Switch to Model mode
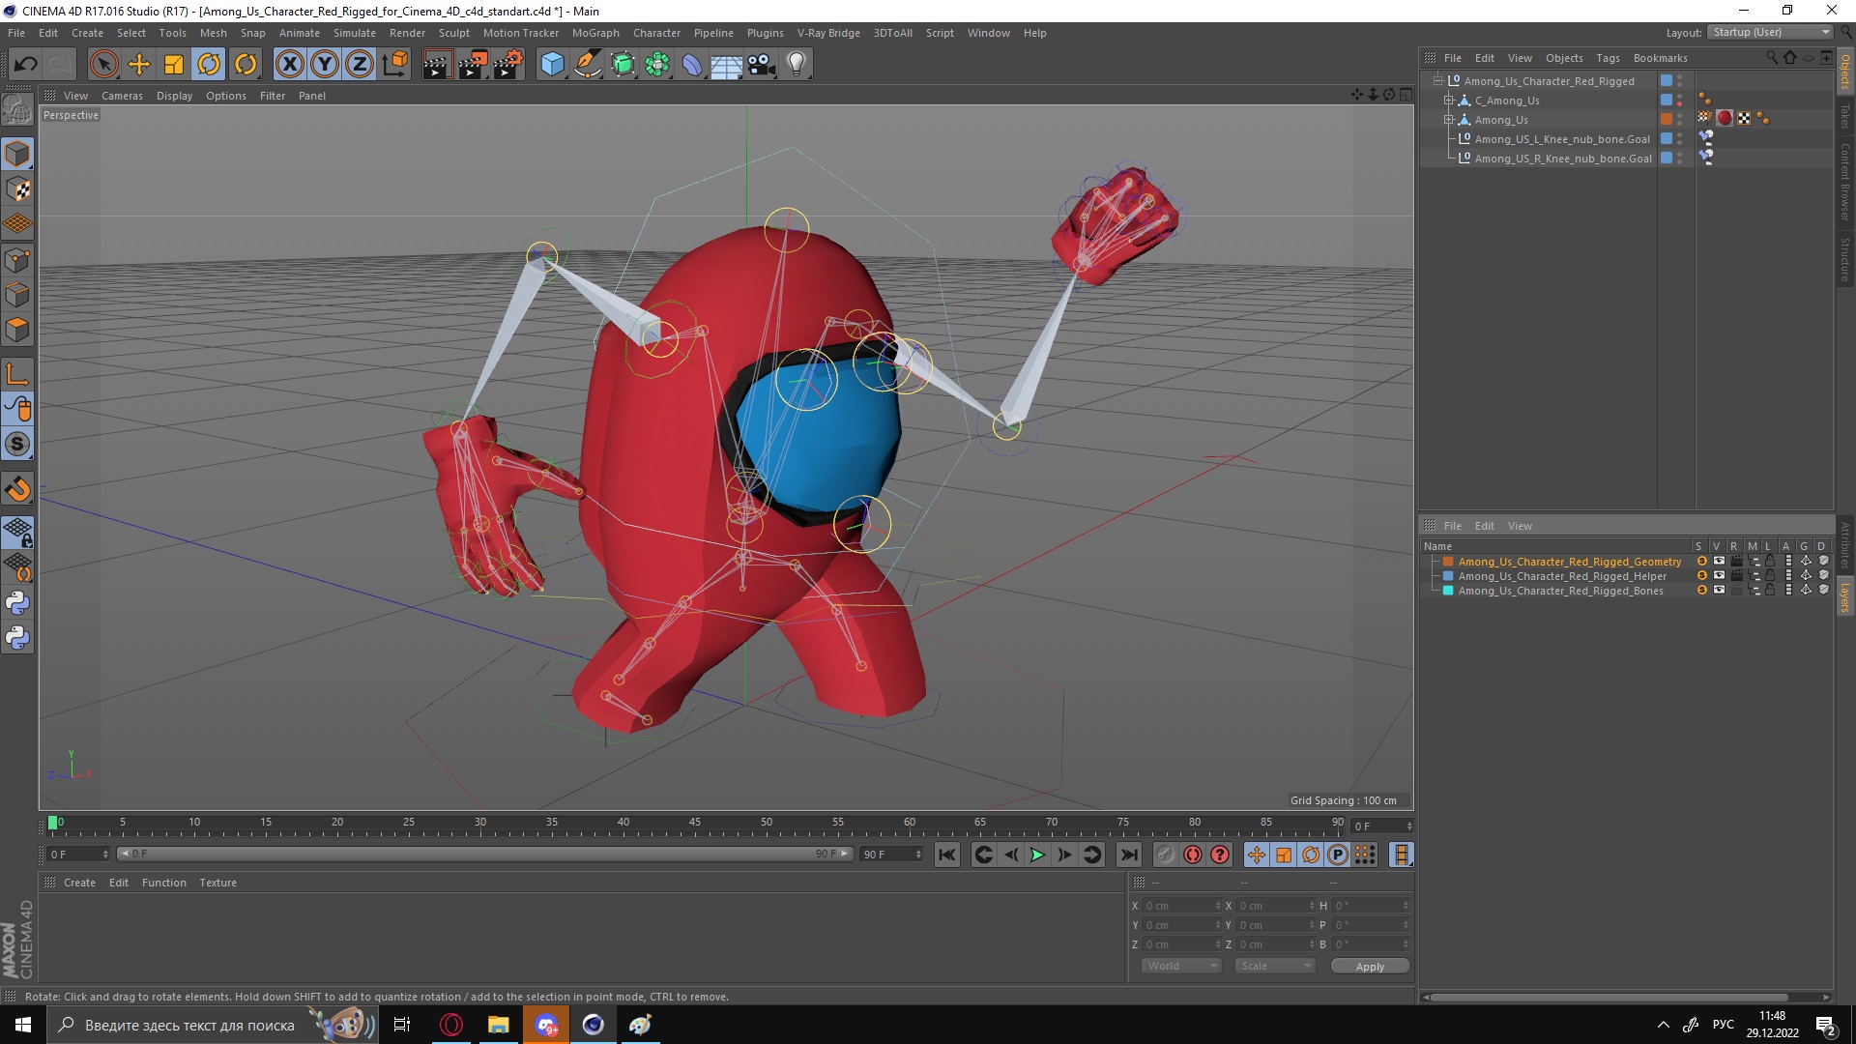 [17, 154]
